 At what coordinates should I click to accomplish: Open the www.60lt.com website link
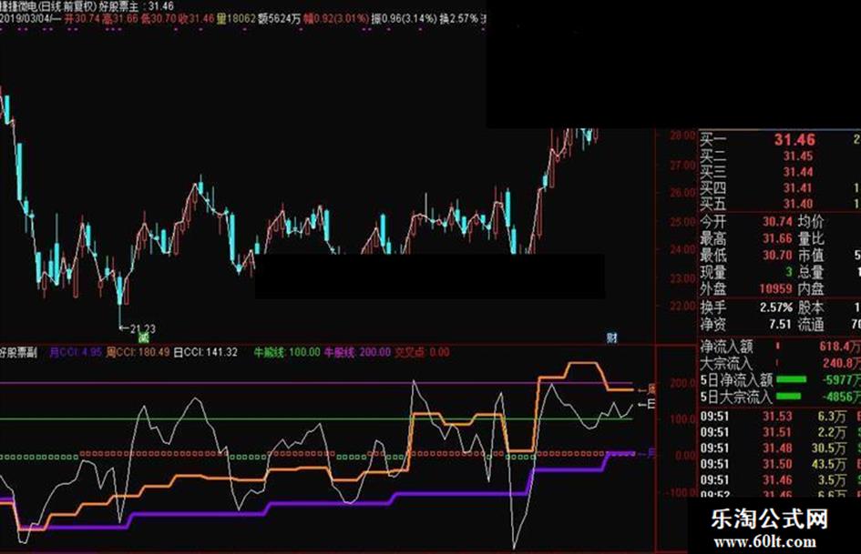click(765, 542)
